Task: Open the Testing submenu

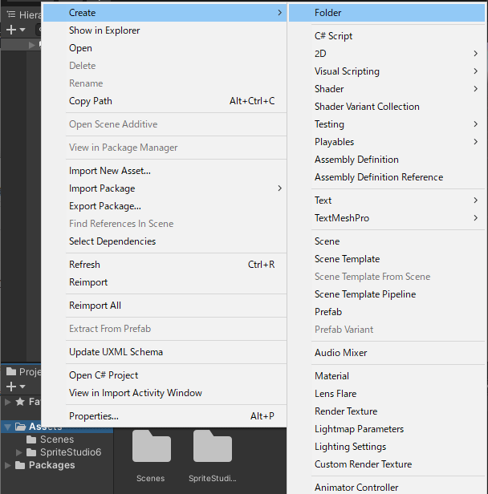Action: click(387, 124)
